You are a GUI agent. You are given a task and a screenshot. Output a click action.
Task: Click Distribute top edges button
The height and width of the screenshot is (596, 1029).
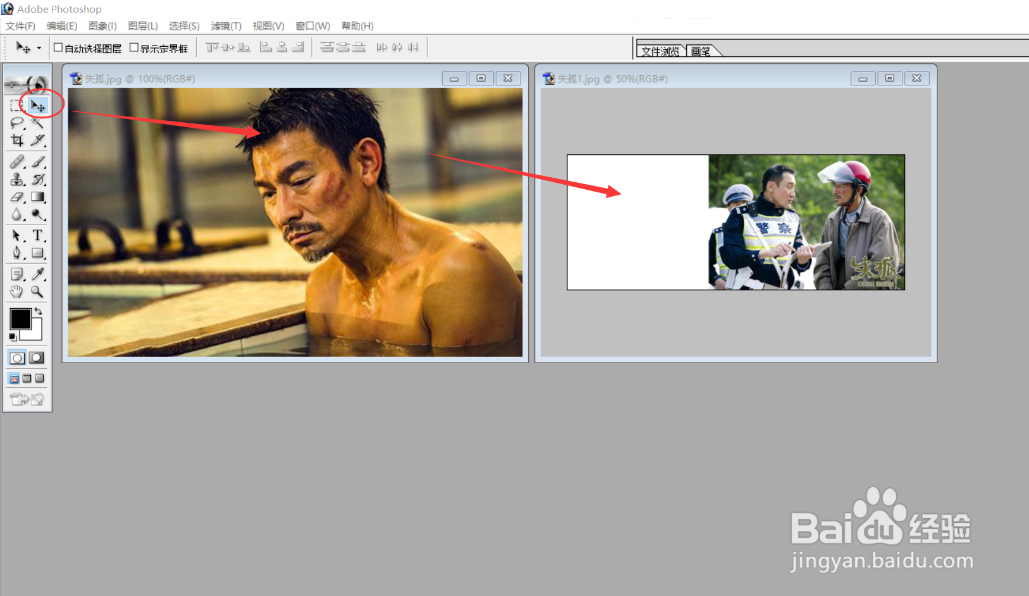click(x=327, y=47)
